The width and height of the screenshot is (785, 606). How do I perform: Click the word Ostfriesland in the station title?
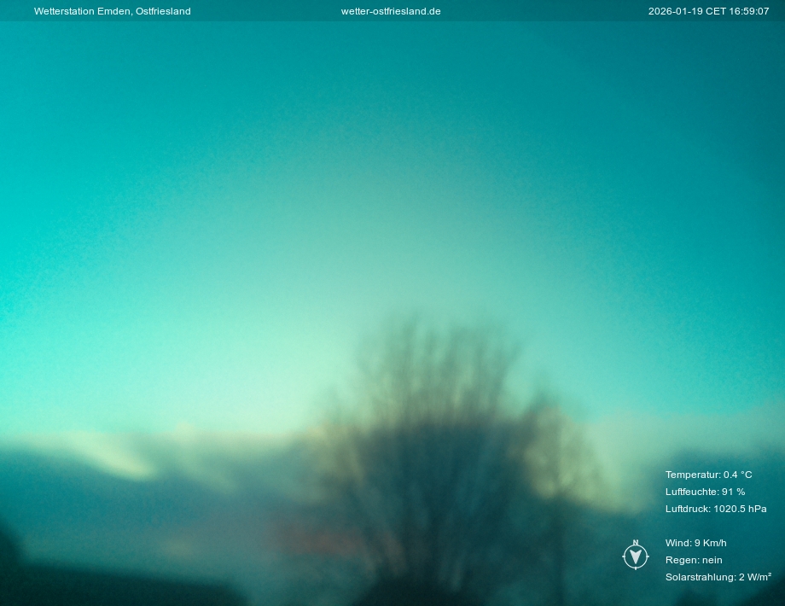[163, 11]
